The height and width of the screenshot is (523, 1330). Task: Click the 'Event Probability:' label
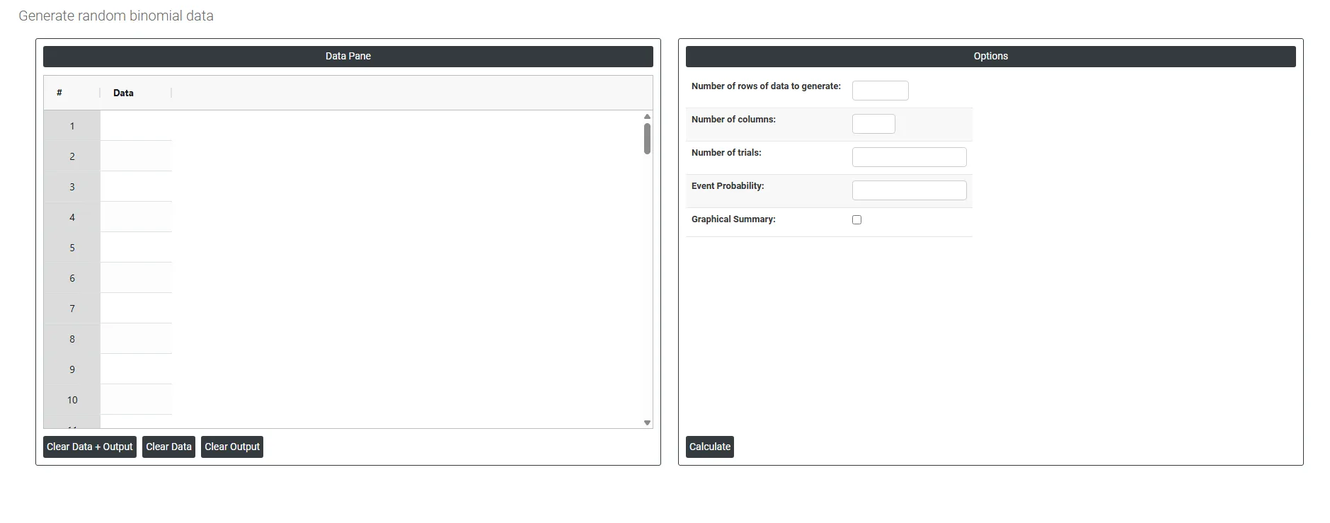coord(728,186)
